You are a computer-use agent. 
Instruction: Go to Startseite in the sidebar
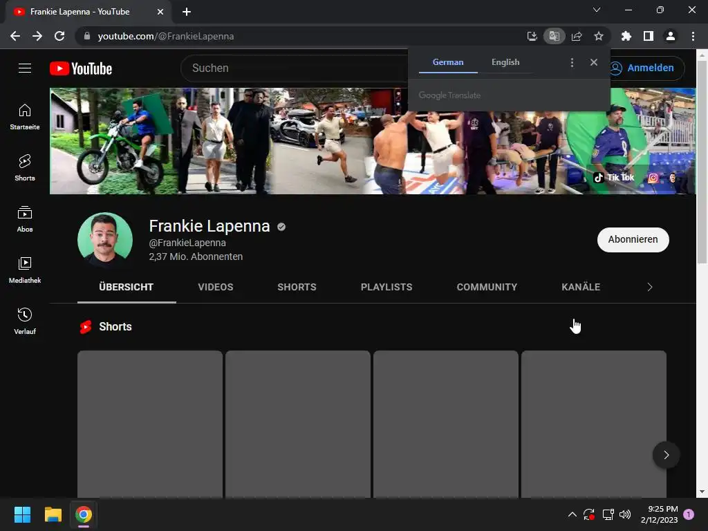(25, 117)
